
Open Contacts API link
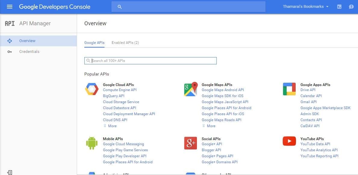(311, 120)
